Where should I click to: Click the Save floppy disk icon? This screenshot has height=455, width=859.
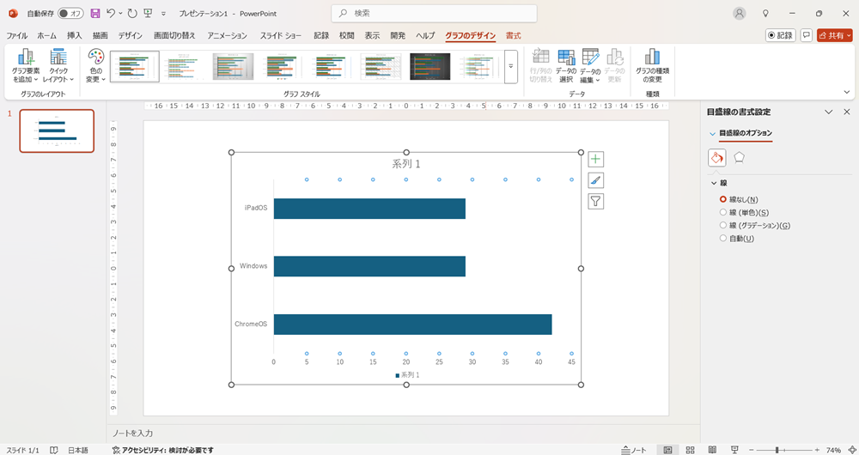click(x=95, y=13)
